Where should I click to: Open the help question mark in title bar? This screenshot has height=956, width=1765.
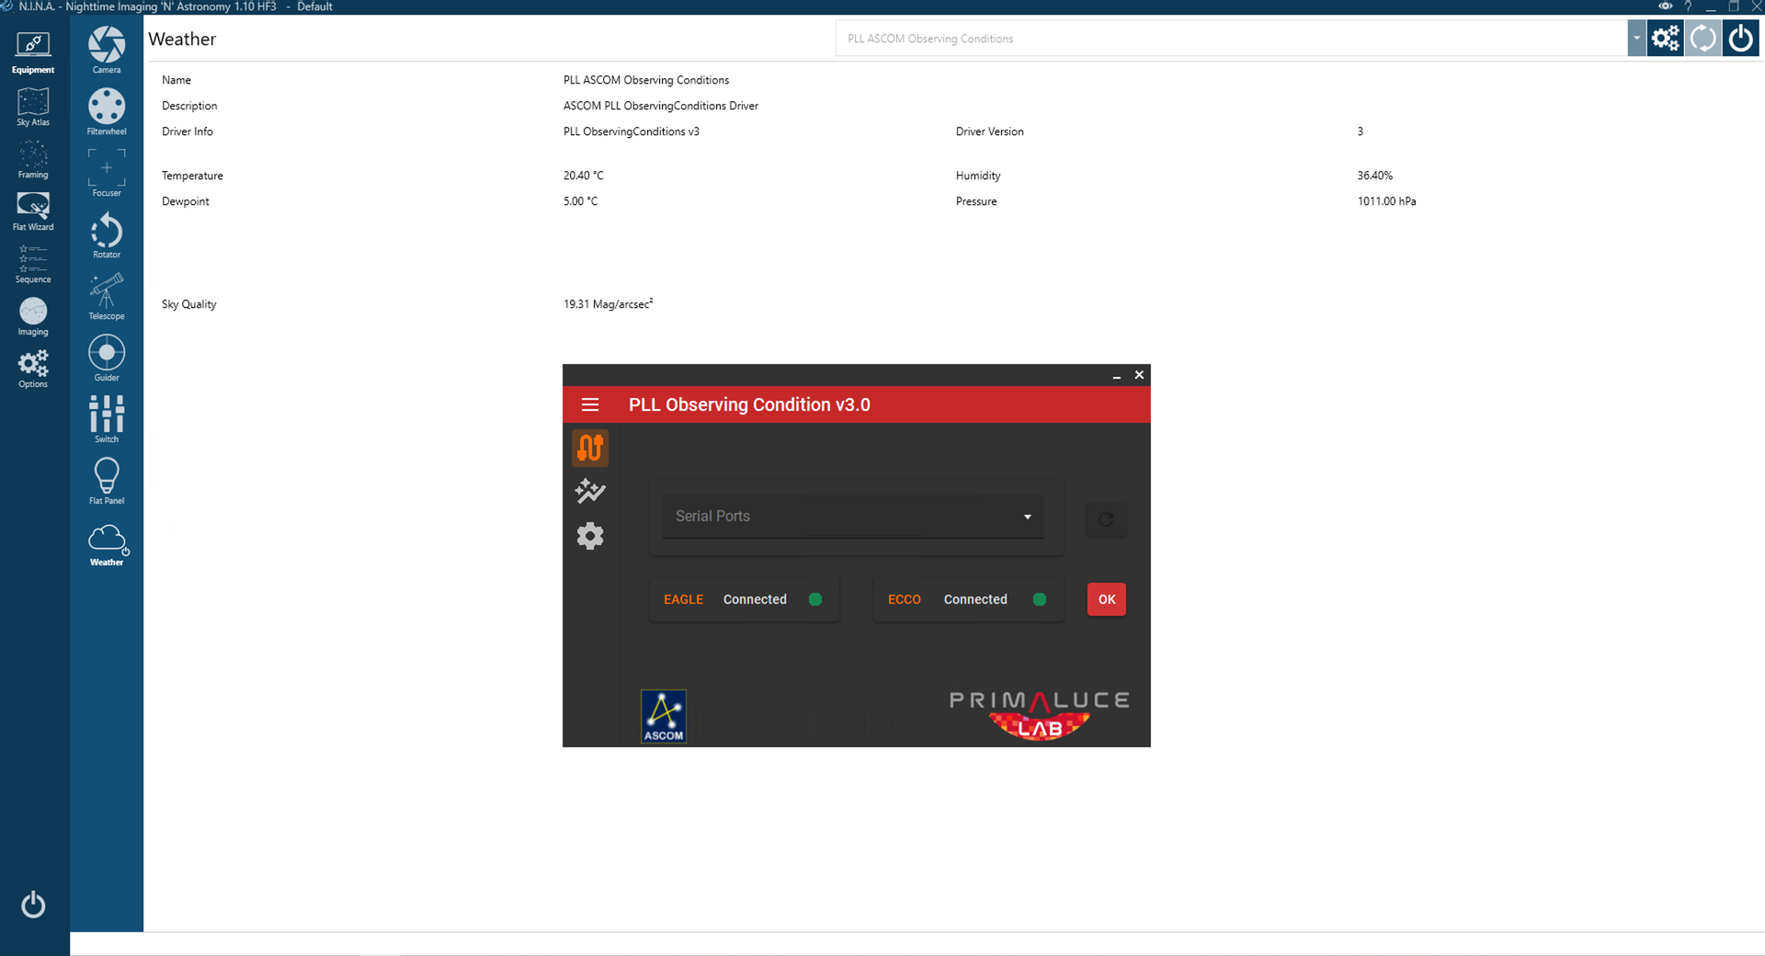pyautogui.click(x=1688, y=6)
